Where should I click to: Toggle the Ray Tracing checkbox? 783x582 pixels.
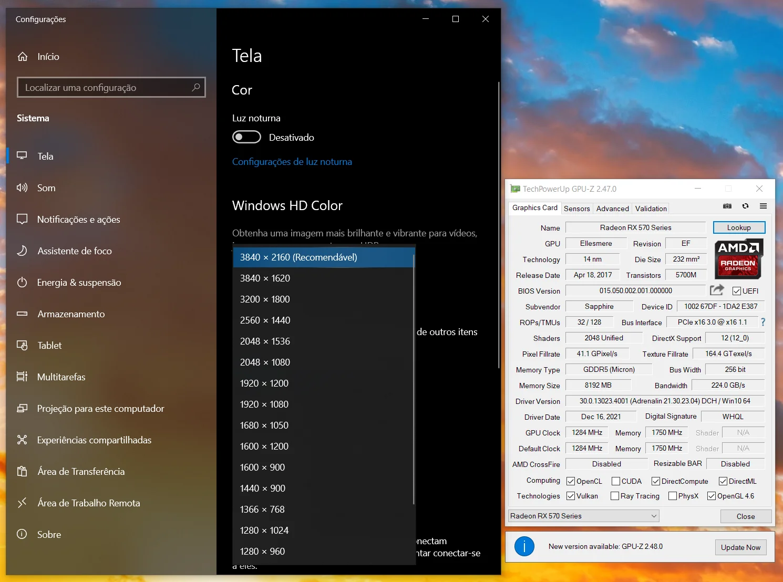click(x=615, y=496)
